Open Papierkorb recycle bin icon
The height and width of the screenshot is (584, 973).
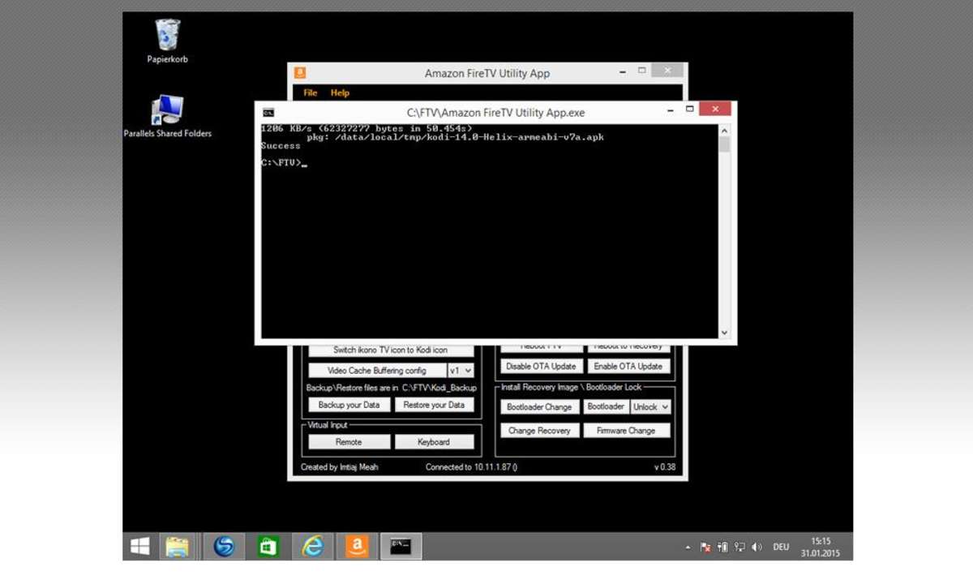[x=168, y=36]
